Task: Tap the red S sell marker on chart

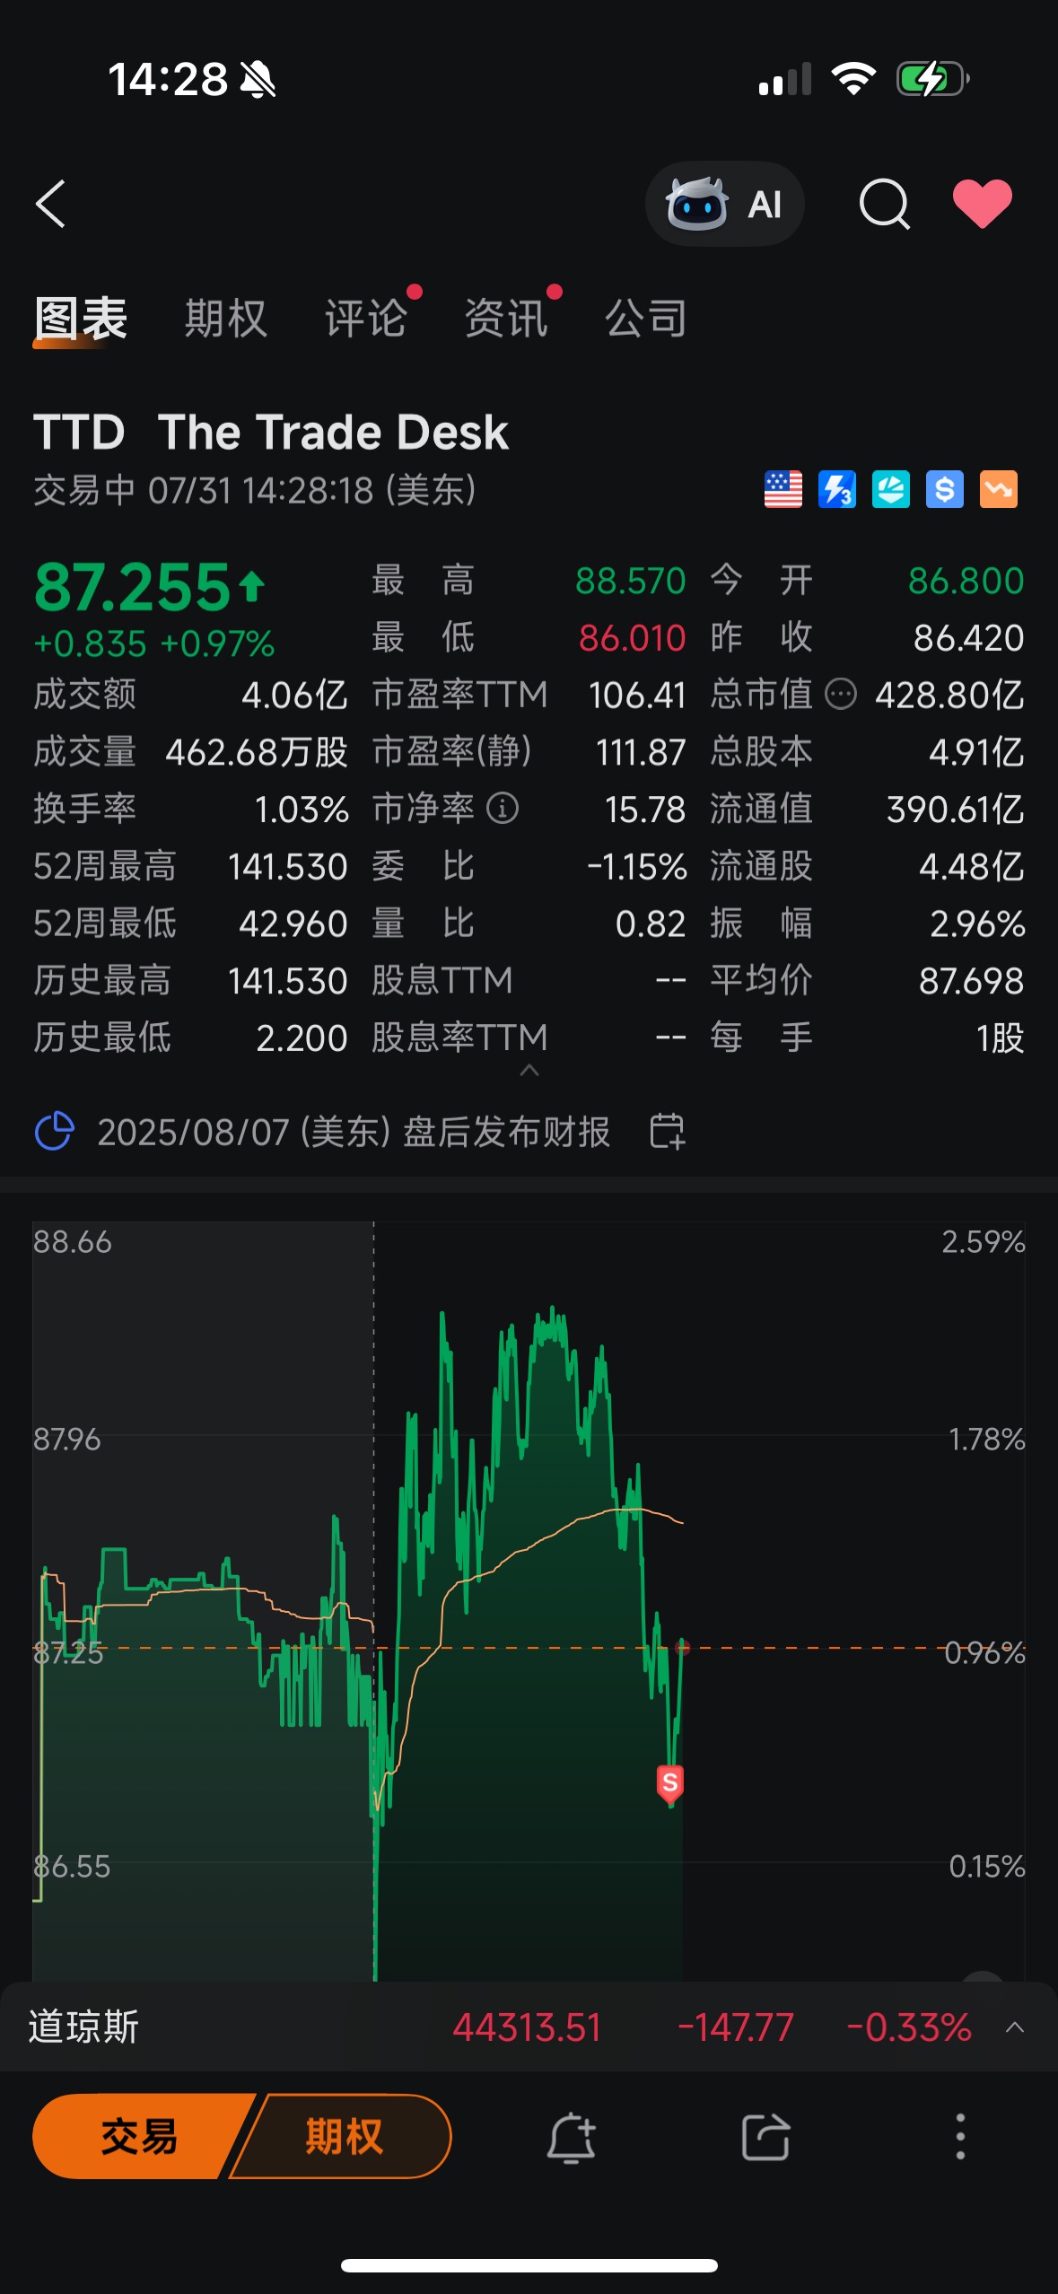Action: (670, 1783)
